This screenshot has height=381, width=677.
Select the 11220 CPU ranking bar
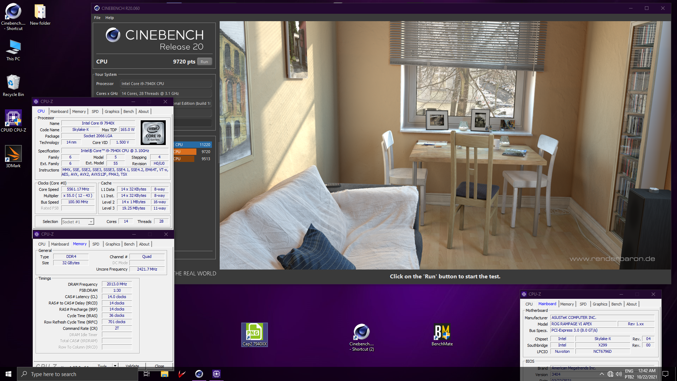(x=193, y=145)
